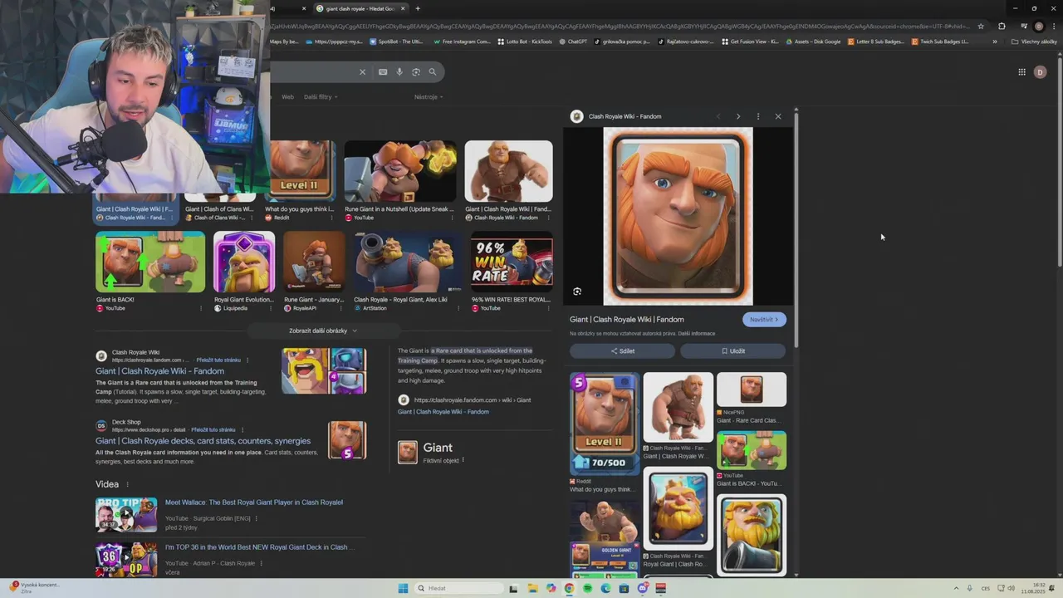Search by image using the lens icon
1063x598 pixels.
[x=416, y=72]
